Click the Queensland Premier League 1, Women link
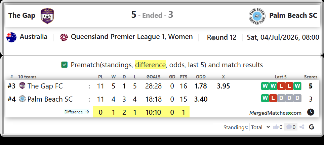 (x=132, y=37)
